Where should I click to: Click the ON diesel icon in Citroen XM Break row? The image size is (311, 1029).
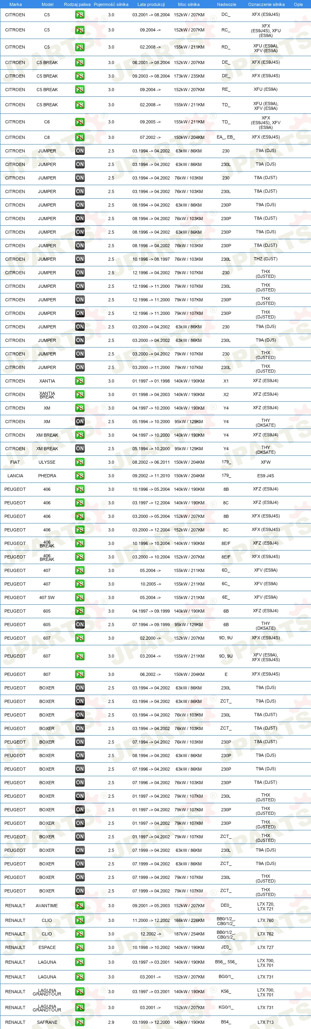tap(80, 449)
